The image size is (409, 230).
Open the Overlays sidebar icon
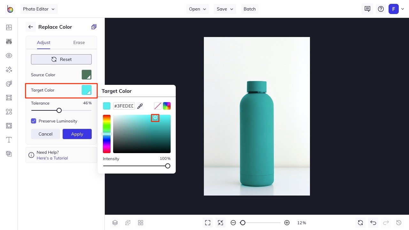click(x=9, y=126)
